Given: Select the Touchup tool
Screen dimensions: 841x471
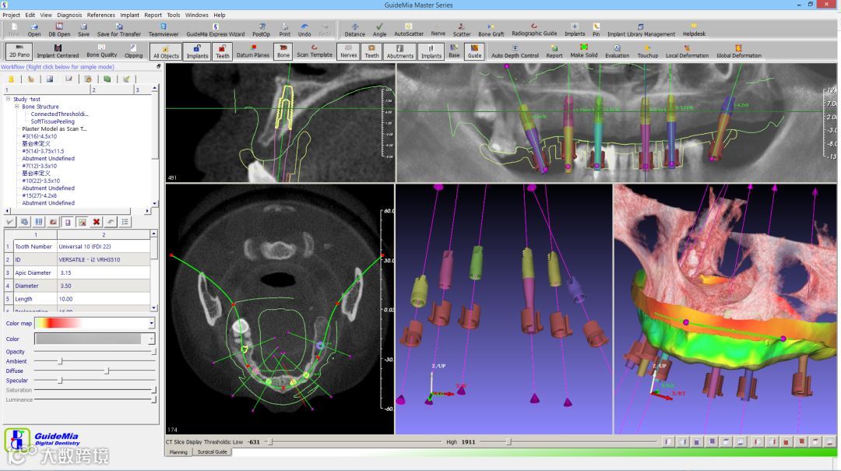Looking at the screenshot, I should tap(647, 51).
